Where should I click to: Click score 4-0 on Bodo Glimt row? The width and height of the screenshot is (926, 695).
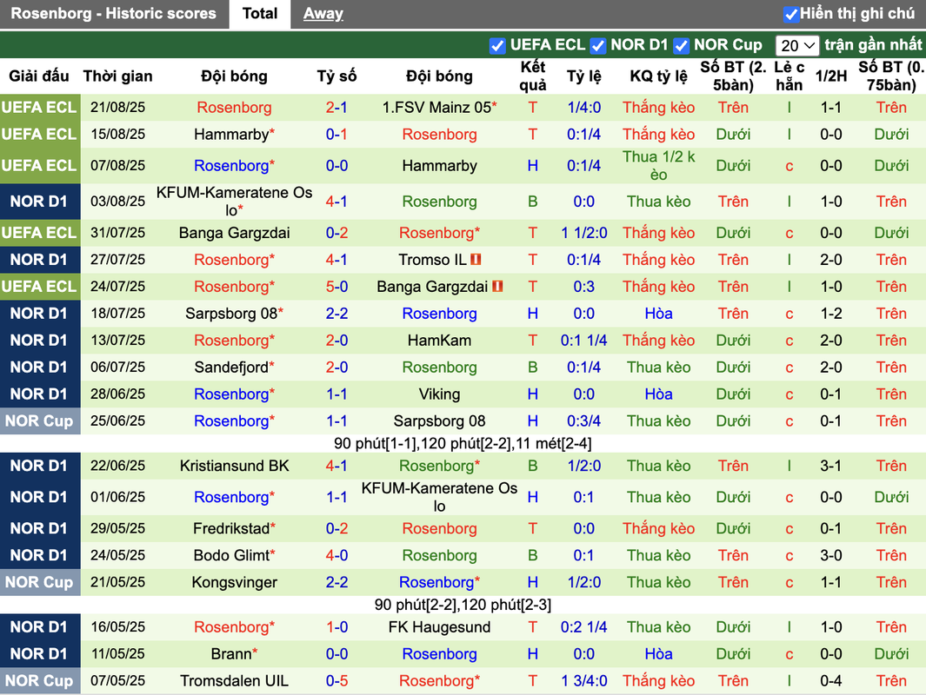(x=336, y=555)
